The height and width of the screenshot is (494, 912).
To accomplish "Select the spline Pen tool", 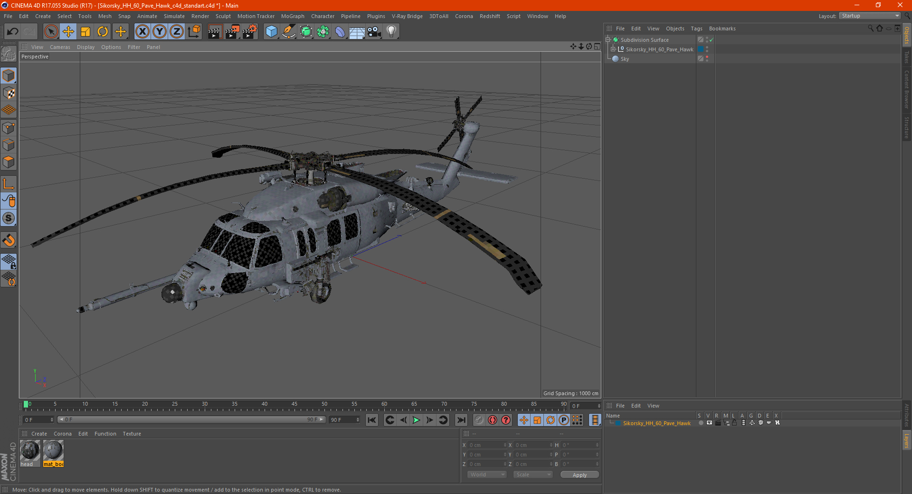I will click(289, 32).
